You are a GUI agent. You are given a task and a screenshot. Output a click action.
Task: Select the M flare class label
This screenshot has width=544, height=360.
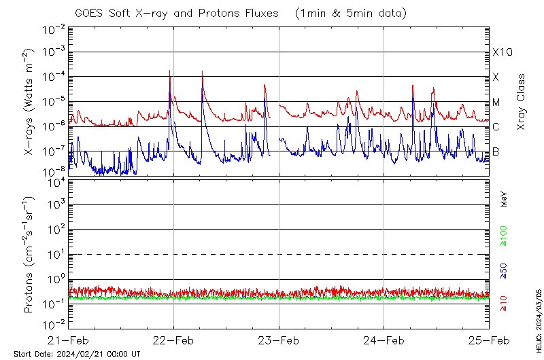coord(496,103)
